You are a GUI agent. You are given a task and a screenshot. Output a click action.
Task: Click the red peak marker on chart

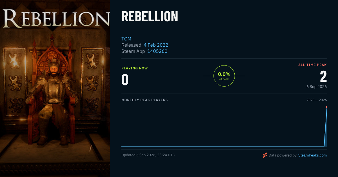(x=327, y=107)
